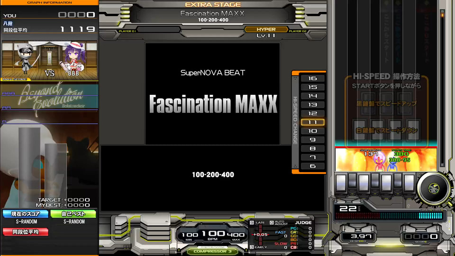
Task: Click the PLAYER 02 label
Action: point(298,31)
